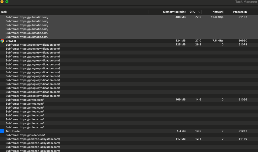Select criteo.com subframe label beside 169 MB
Screen dimensions: 258x152
pos(24,100)
